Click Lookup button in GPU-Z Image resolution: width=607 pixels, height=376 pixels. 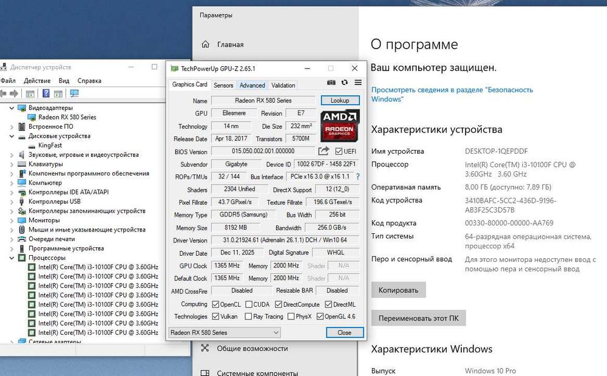point(340,100)
